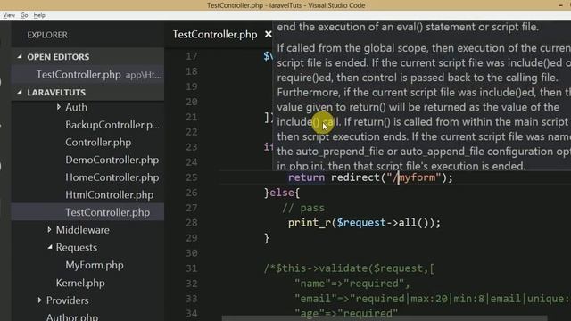Open the Go menu
571x321 pixels.
[24, 15]
